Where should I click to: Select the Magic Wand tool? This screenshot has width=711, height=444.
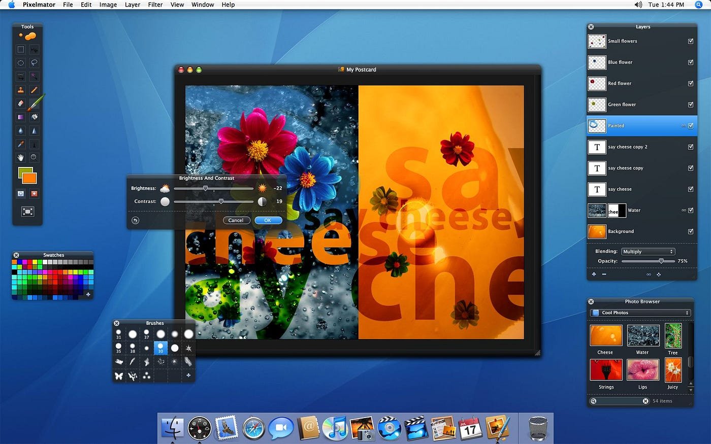[x=34, y=77]
